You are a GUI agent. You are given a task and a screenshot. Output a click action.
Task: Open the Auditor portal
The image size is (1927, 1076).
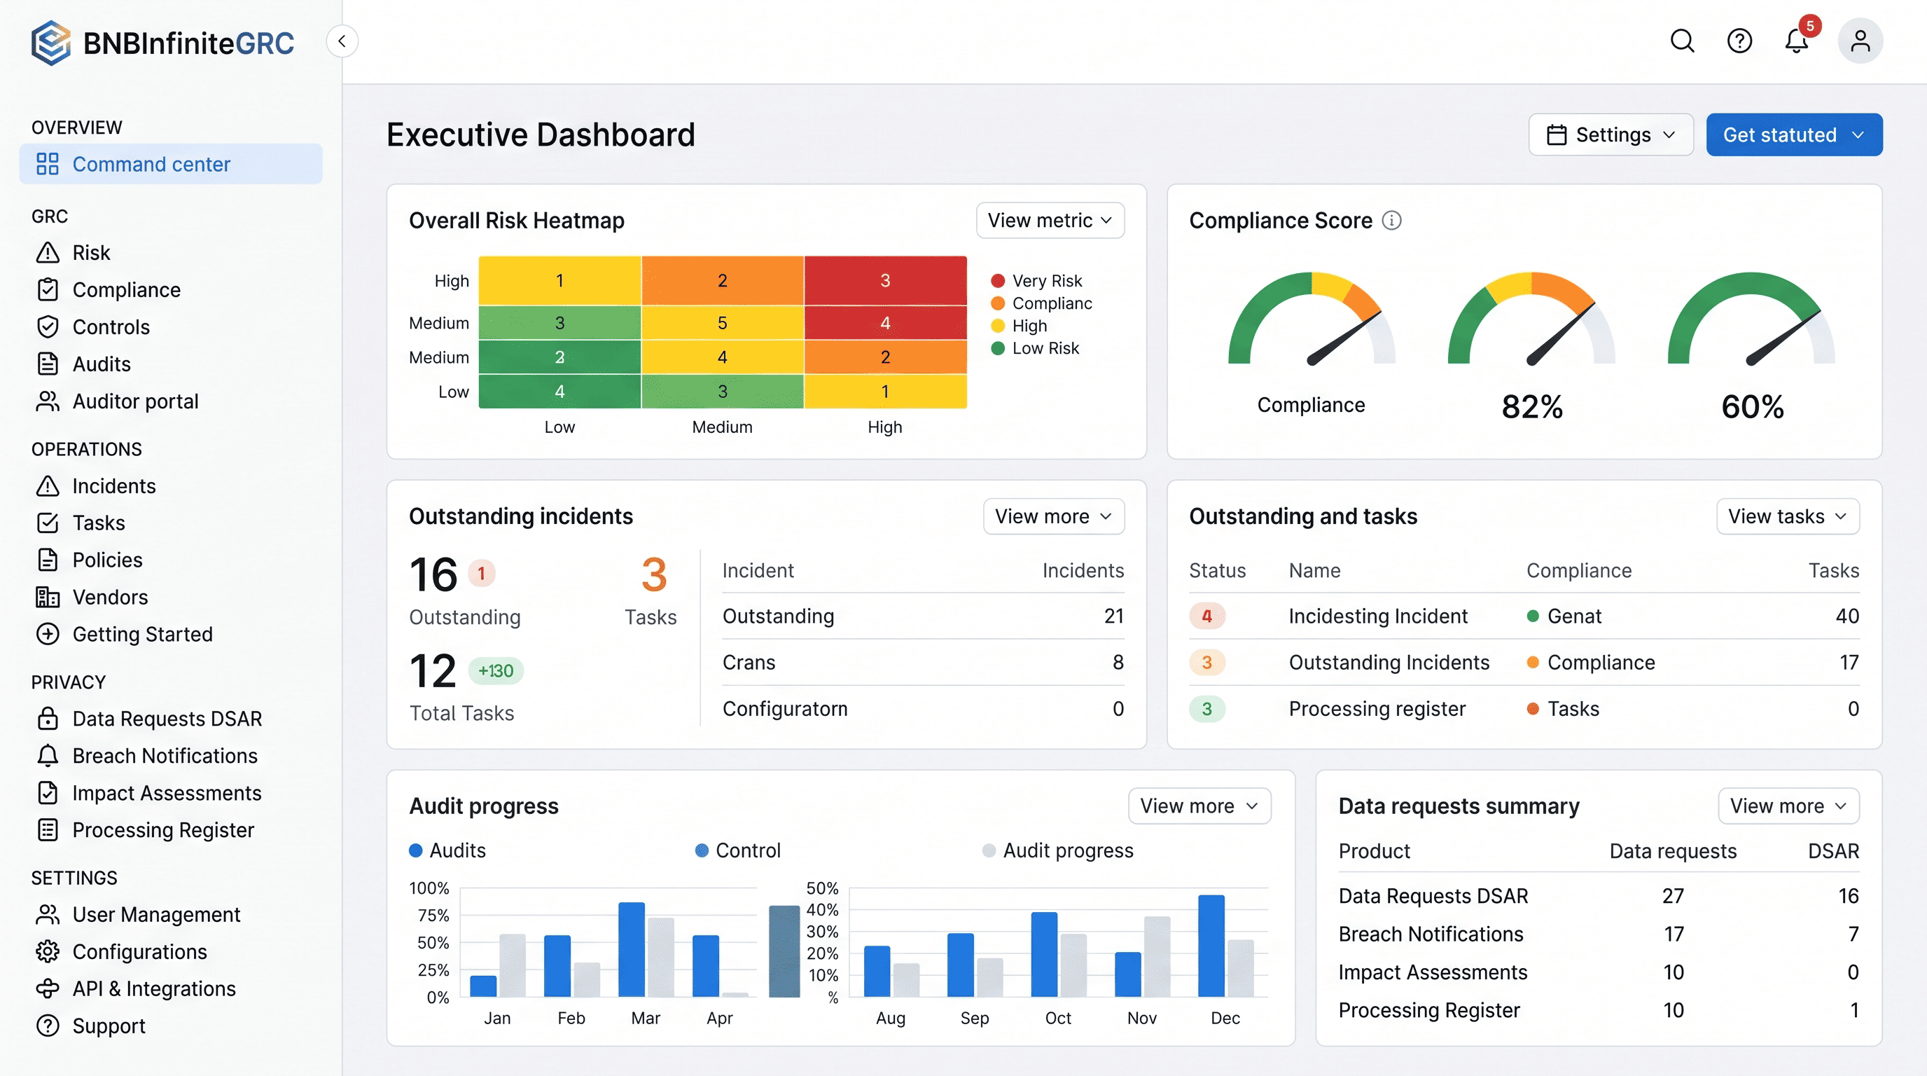pos(135,401)
